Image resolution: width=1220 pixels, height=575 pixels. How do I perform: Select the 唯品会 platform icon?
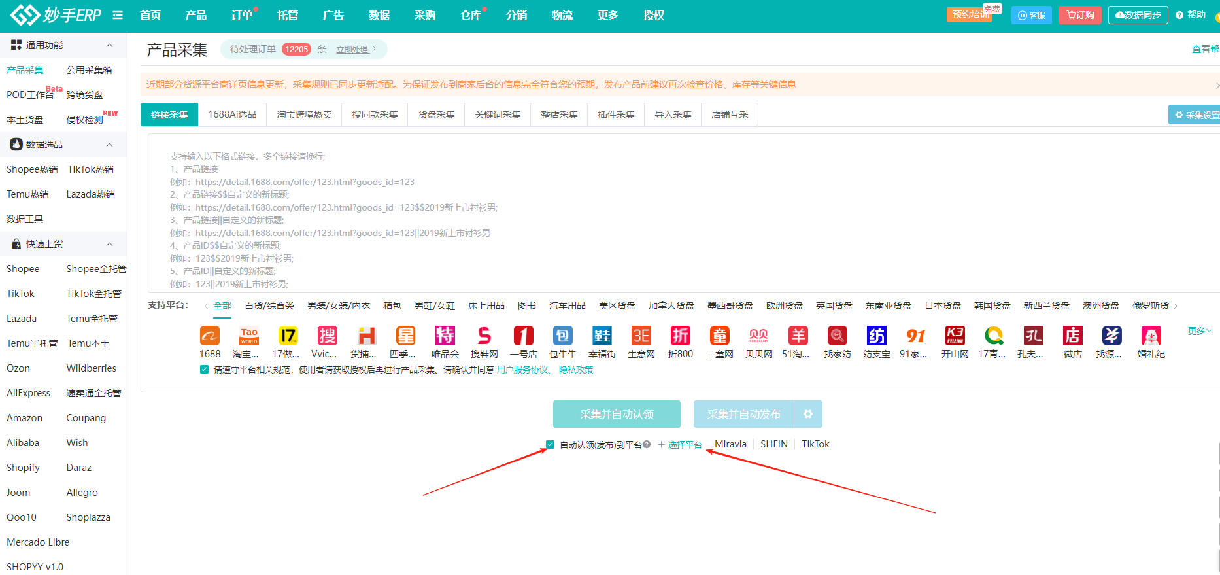coord(445,336)
